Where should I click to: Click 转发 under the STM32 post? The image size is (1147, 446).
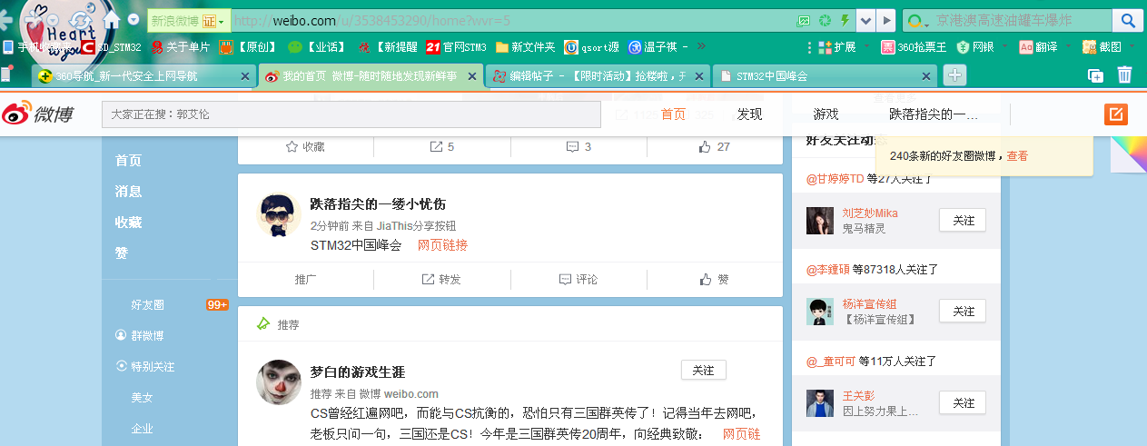[441, 280]
